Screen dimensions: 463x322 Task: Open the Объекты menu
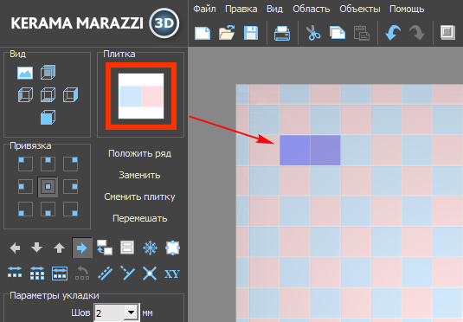tap(360, 10)
